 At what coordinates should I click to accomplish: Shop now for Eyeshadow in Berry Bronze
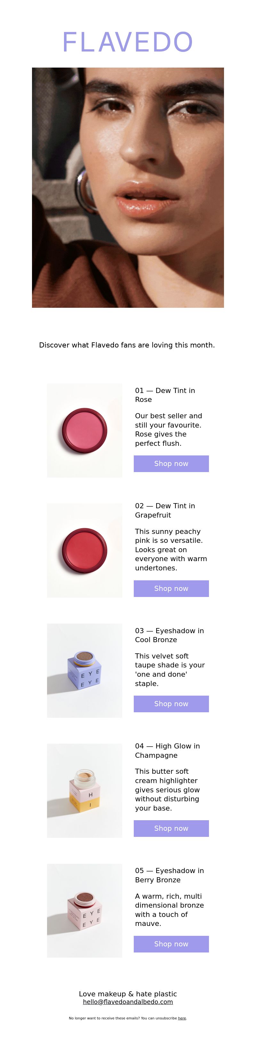tap(171, 944)
